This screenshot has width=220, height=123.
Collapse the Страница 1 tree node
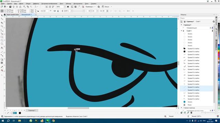point(181,25)
